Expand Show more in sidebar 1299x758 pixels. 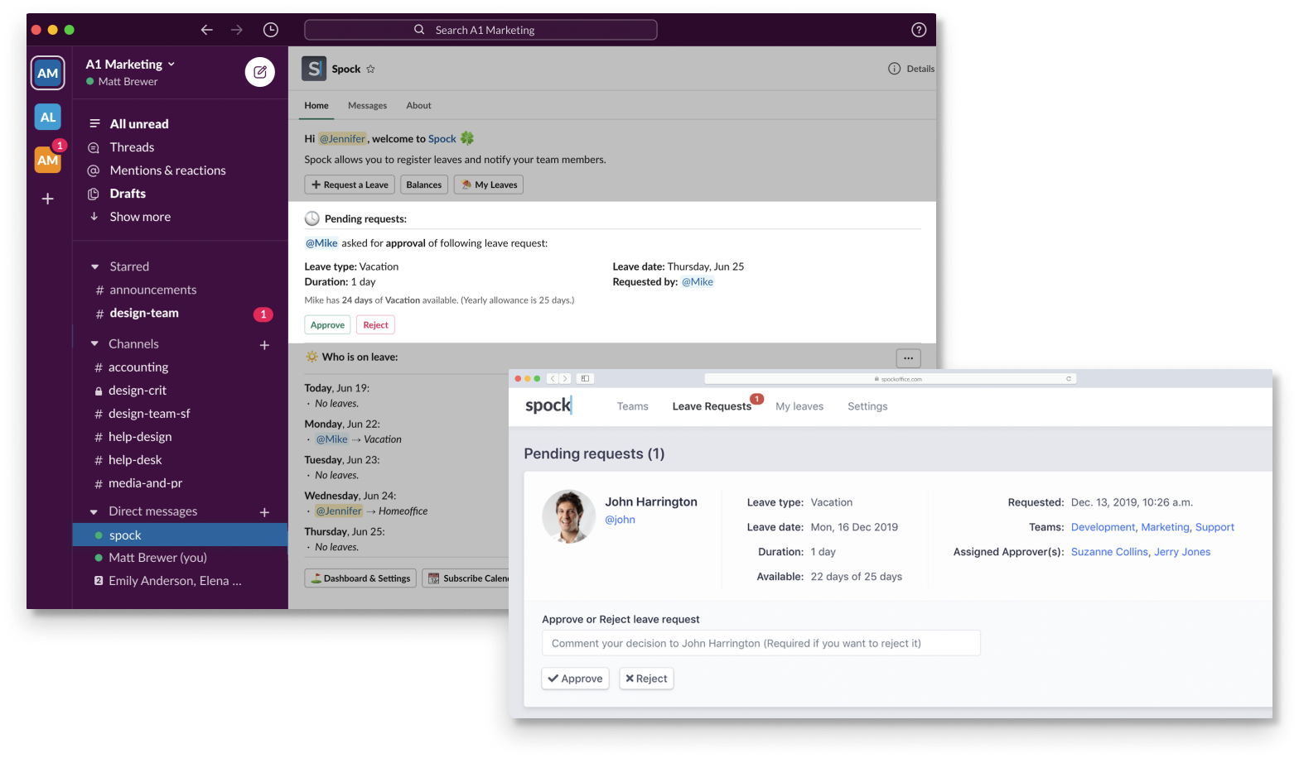[x=140, y=217]
